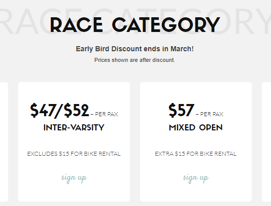Screen dimensions: 271x206
Task: Click the $47/$52 price text
Action: point(59,111)
